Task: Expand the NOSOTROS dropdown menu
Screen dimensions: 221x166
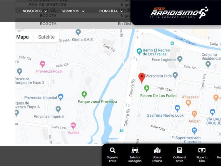Action: click(35, 11)
